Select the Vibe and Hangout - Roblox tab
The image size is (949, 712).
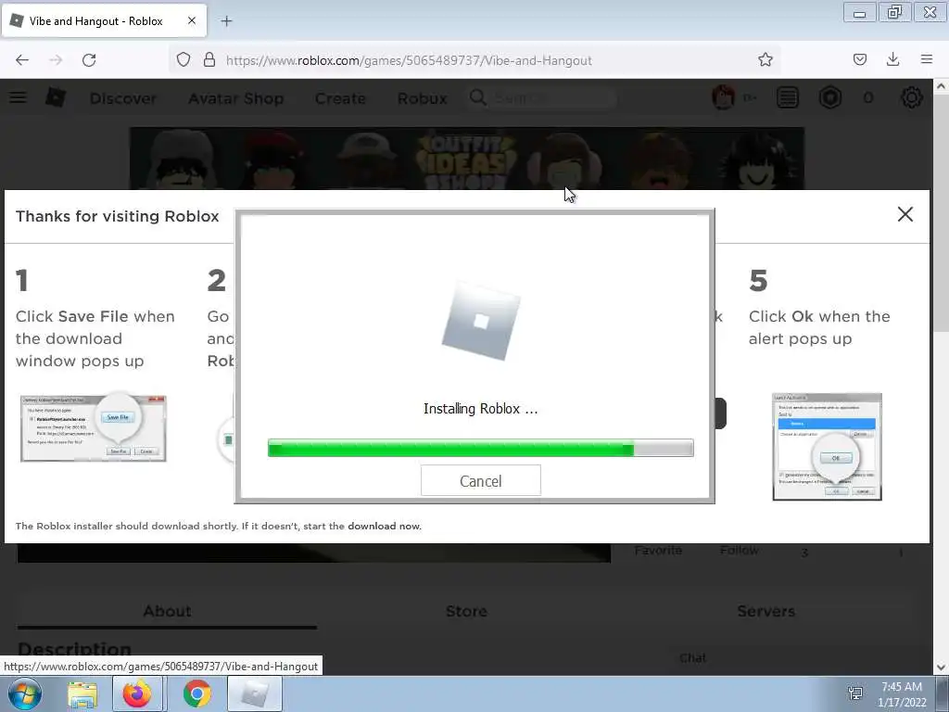[105, 20]
